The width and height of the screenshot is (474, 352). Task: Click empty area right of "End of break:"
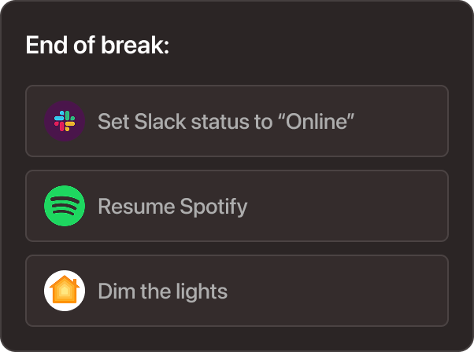tap(315, 46)
